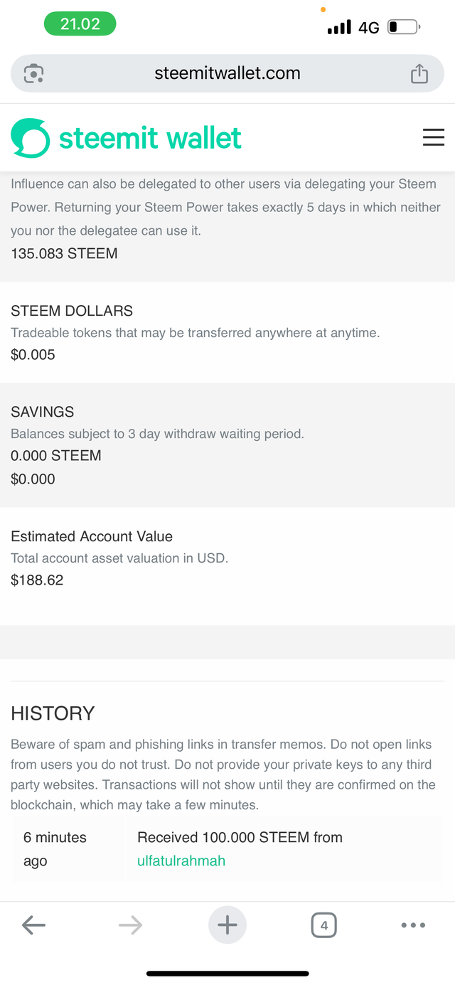The image size is (455, 985).
Task: Tap the Steemit wallet logo icon
Action: (31, 138)
